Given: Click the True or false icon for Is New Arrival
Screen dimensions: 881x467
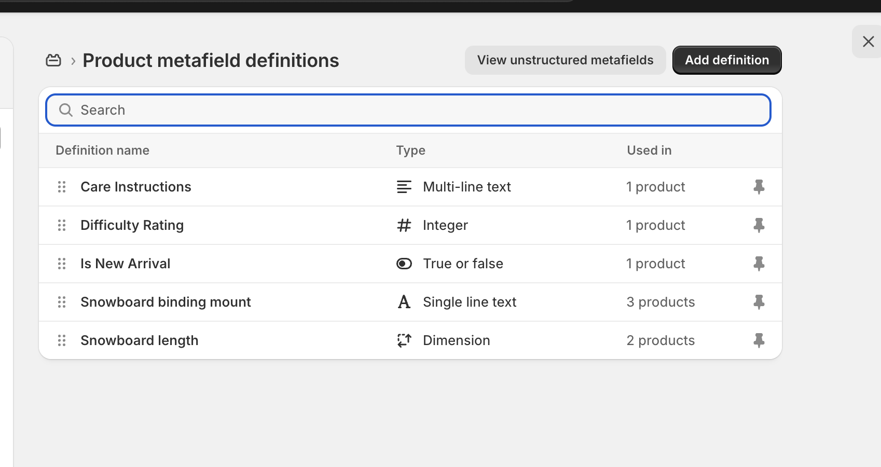Looking at the screenshot, I should pyautogui.click(x=404, y=264).
